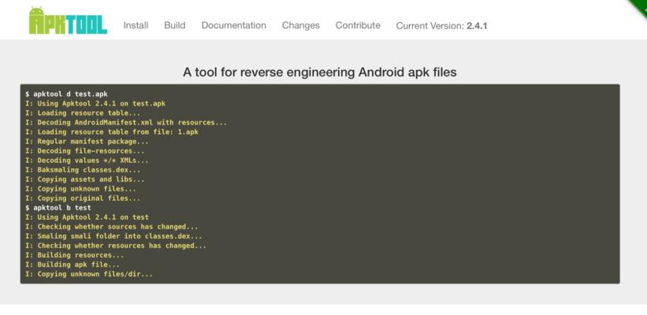Open the Documentation page
This screenshot has width=647, height=315.
[233, 25]
